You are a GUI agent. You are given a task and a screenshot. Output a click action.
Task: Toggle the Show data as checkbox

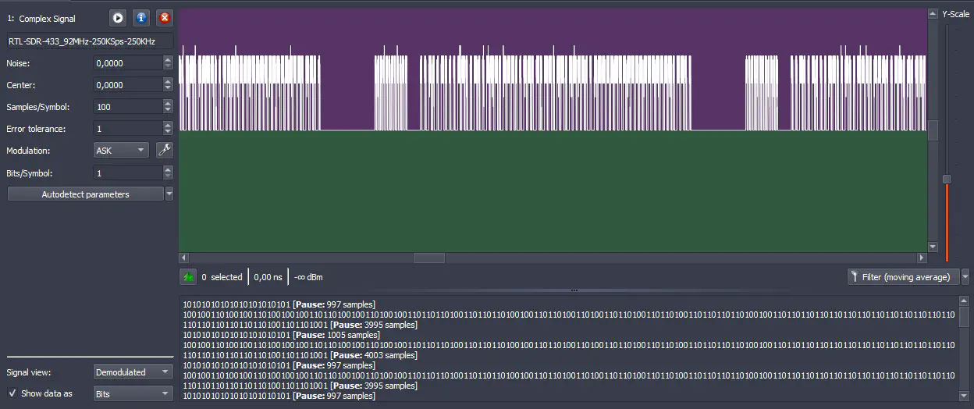click(12, 393)
